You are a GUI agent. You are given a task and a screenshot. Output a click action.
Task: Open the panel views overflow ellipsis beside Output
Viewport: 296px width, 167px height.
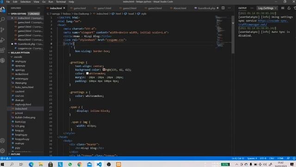[252, 8]
